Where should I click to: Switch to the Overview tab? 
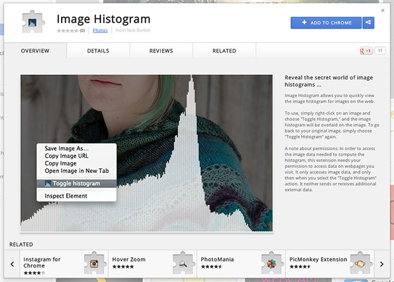click(x=35, y=51)
